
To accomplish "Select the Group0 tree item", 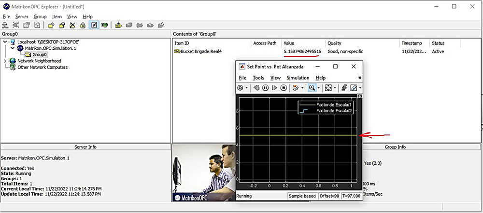I will pos(36,55).
